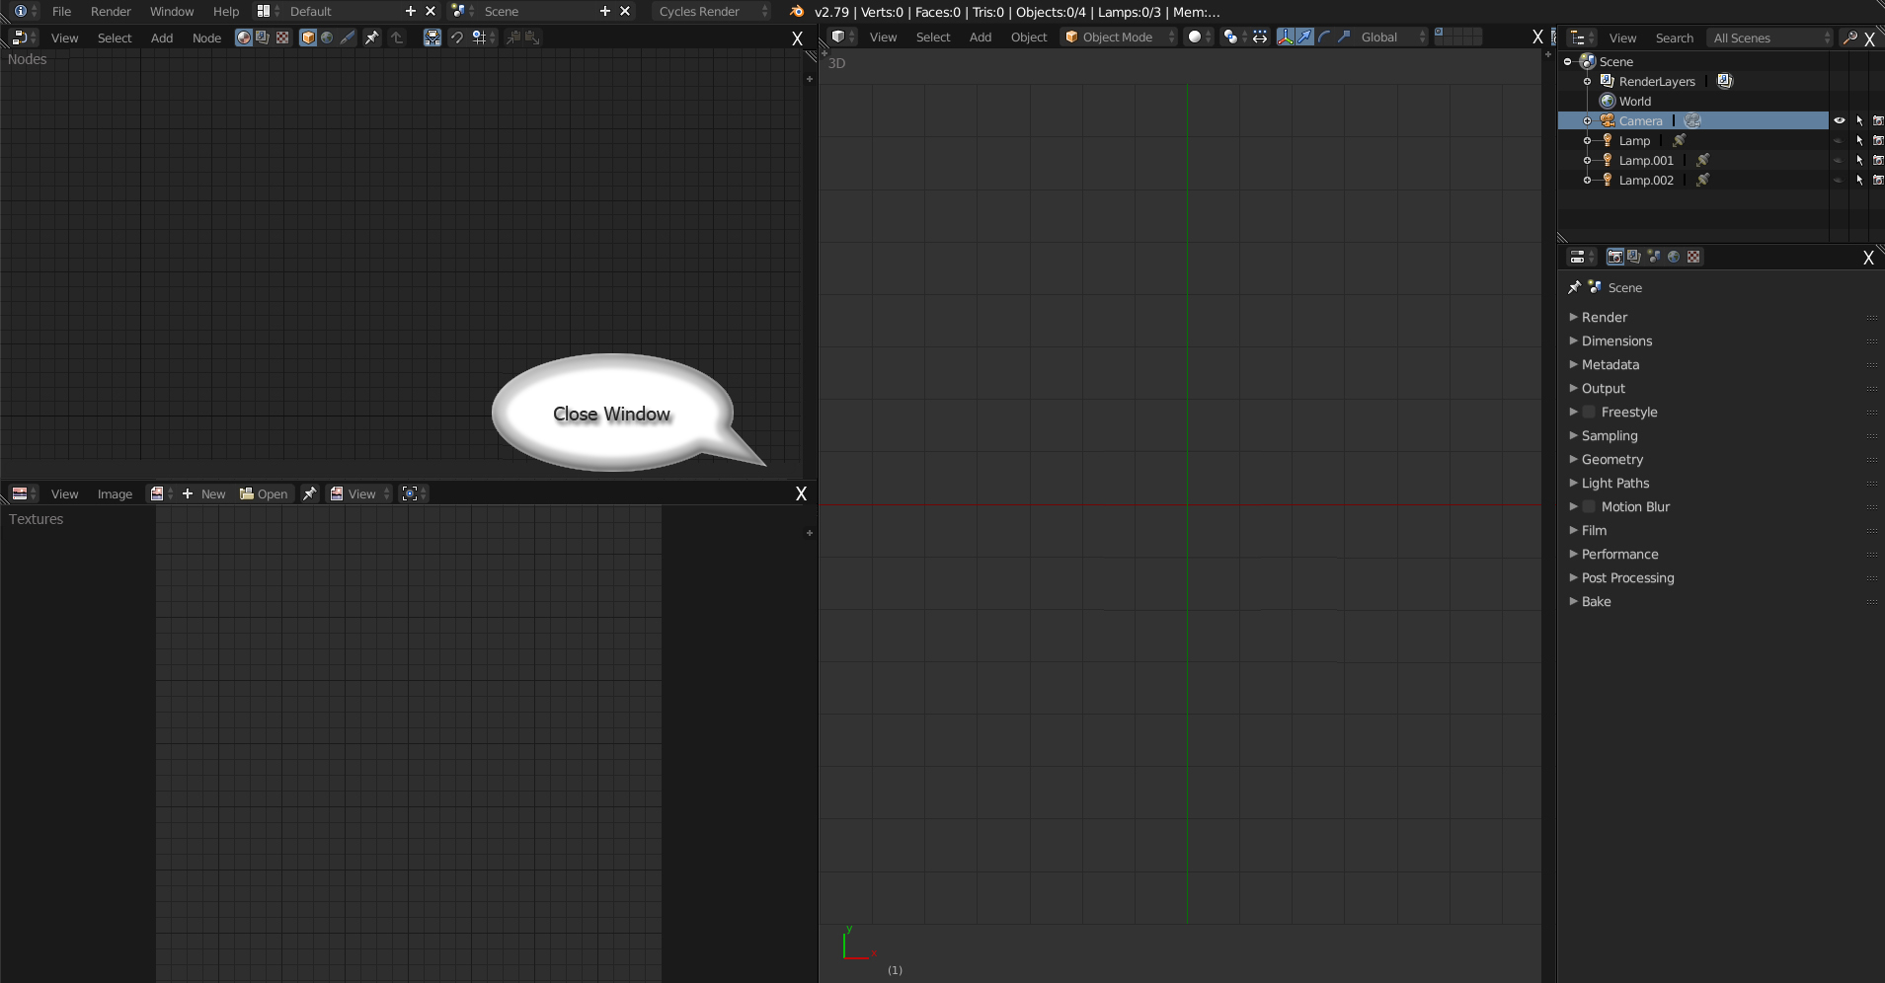Open the Render Layers tab in Properties editor
The image size is (1885, 983).
click(x=1634, y=257)
